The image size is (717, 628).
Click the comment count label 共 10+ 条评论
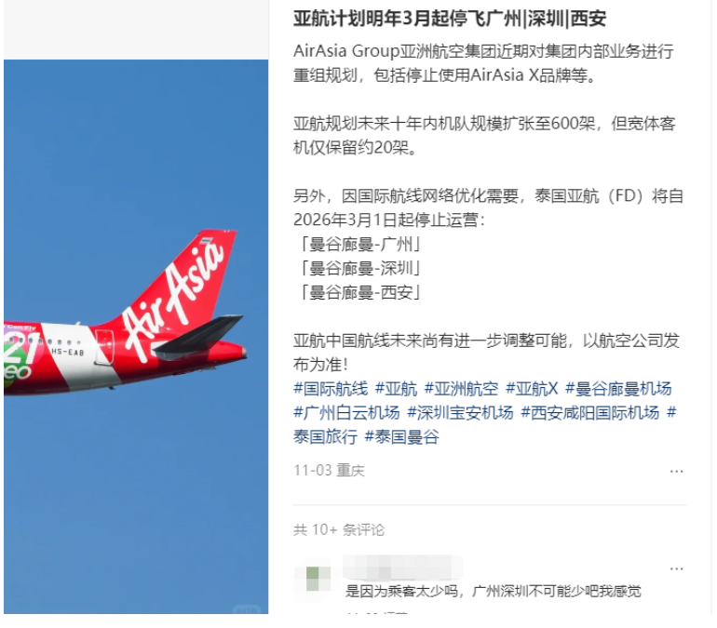[339, 529]
